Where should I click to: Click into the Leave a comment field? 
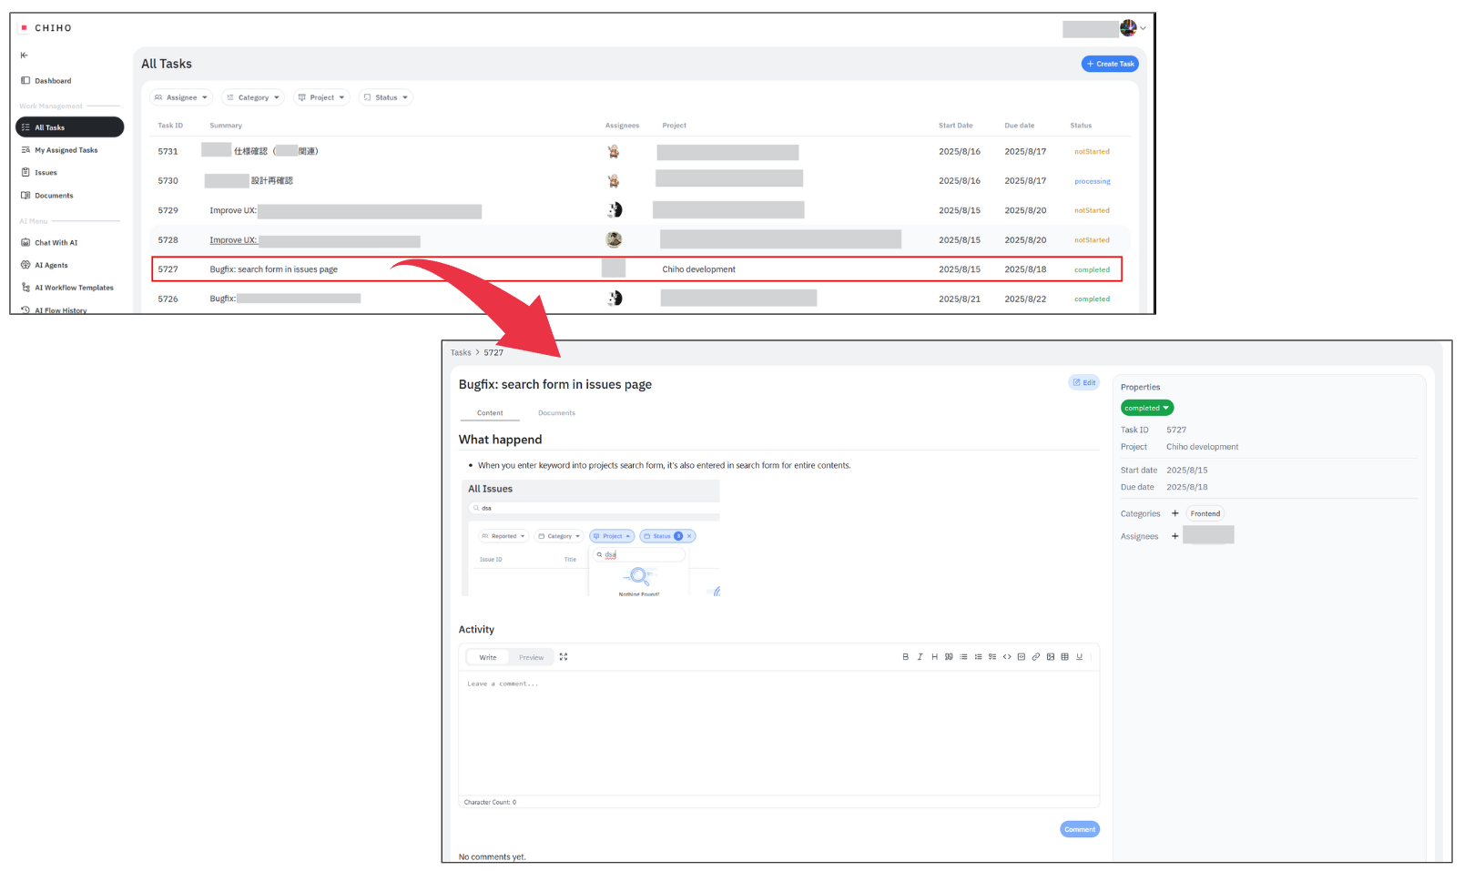click(778, 728)
